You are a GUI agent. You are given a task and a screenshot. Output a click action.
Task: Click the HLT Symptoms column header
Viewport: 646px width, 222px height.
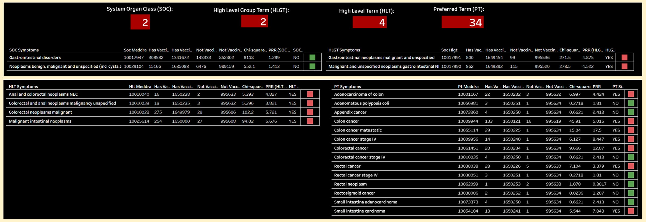(23, 87)
